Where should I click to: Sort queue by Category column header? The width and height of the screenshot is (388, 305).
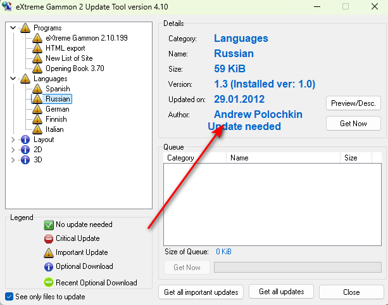195,158
